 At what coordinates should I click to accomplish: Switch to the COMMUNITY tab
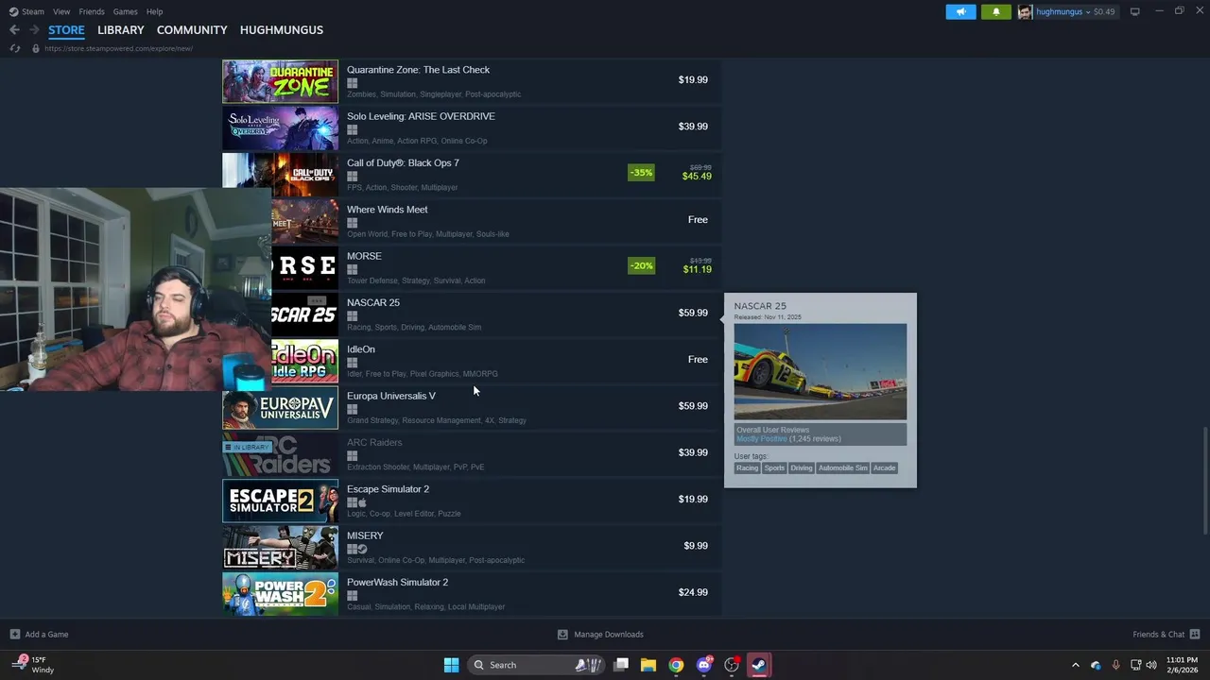click(x=192, y=30)
